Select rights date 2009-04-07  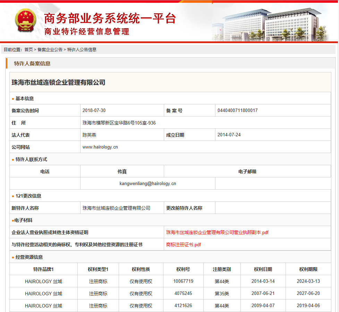point(263,305)
